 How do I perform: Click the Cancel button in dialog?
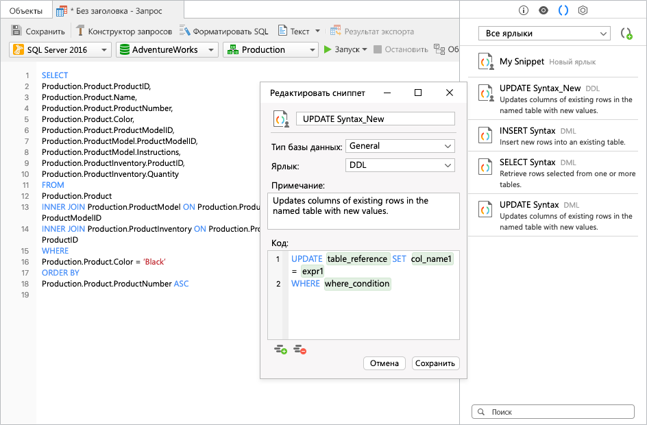click(384, 363)
